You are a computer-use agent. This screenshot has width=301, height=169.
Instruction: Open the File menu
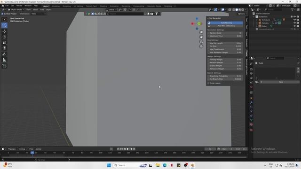pos(7,6)
